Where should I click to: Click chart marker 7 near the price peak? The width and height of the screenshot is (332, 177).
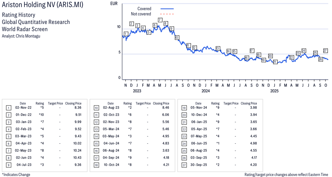(160, 20)
